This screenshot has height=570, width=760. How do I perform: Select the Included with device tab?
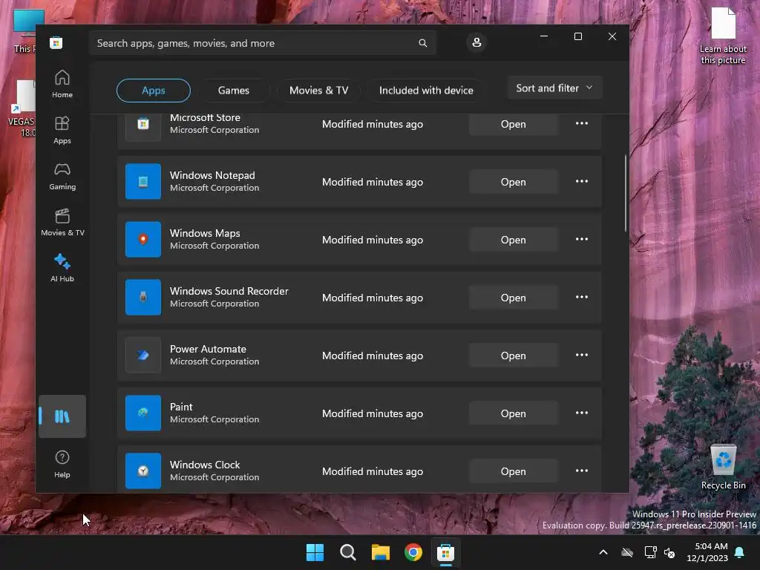coord(426,90)
